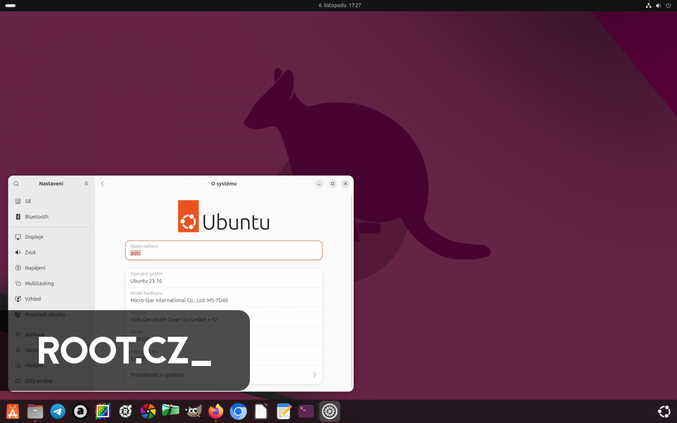
Task: Minimize the Nastavení window
Action: 319,184
